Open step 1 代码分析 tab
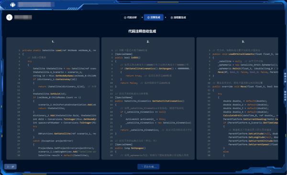Viewport: 287px width, 175px height. click(x=130, y=17)
